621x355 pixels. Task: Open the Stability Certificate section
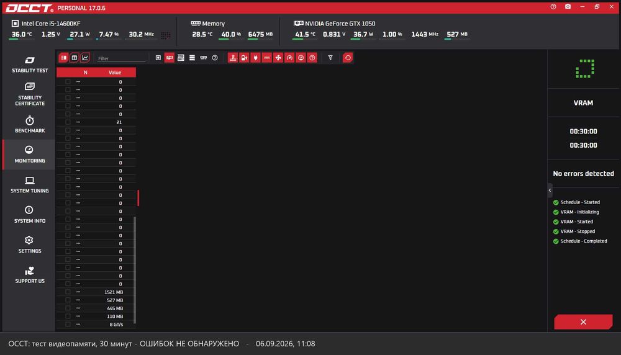click(x=29, y=94)
